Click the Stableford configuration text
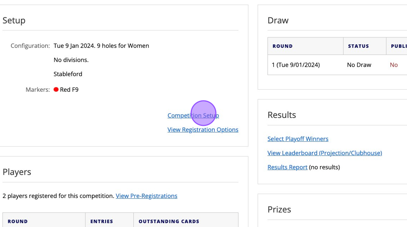Screen dimensions: 407x227 point(68,74)
